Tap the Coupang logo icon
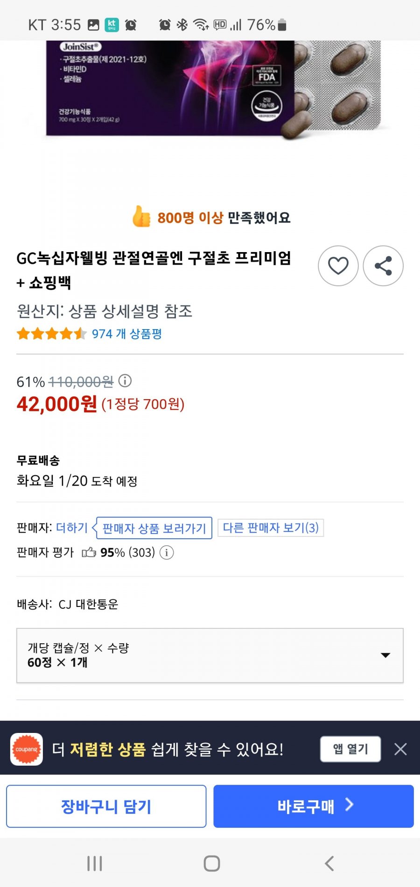The image size is (420, 887). (x=27, y=749)
